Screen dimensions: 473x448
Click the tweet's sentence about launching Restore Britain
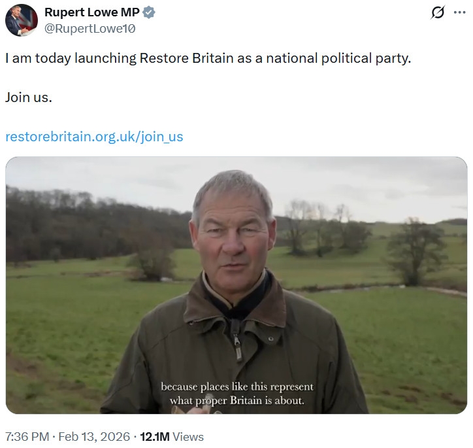(208, 58)
